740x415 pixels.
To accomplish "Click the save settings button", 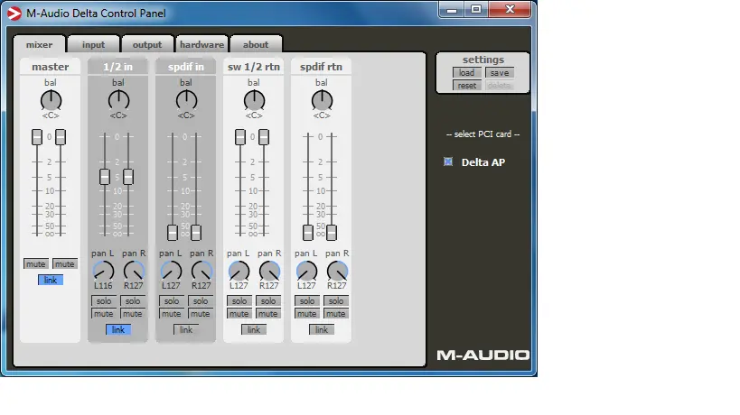I will (500, 72).
